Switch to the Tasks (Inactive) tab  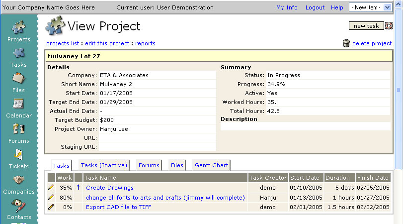click(x=104, y=165)
